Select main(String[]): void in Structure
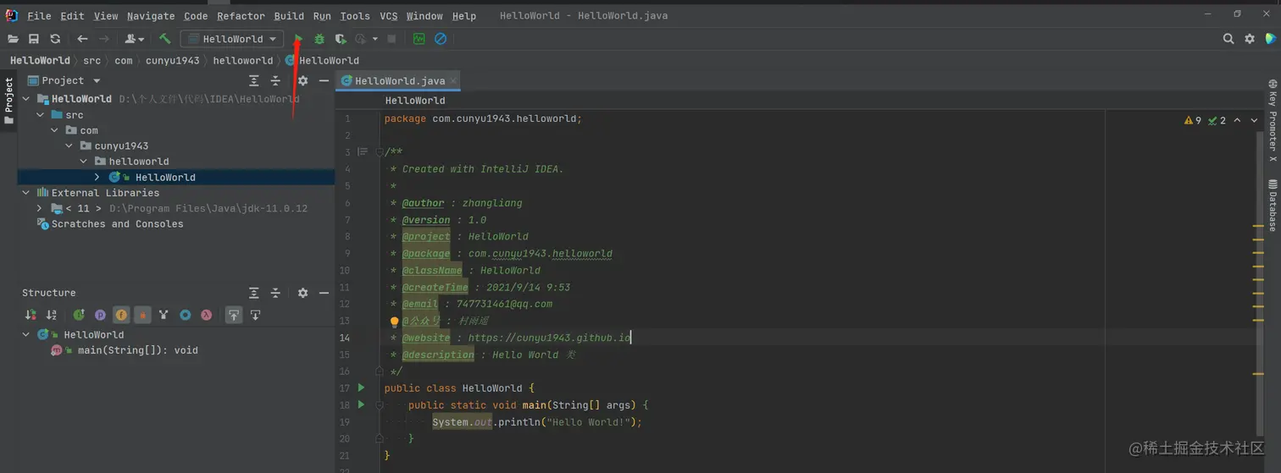The height and width of the screenshot is (473, 1281). pos(138,350)
